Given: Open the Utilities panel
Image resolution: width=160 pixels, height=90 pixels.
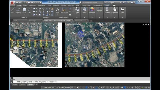Looking at the screenshot, I should pyautogui.click(x=107, y=10).
